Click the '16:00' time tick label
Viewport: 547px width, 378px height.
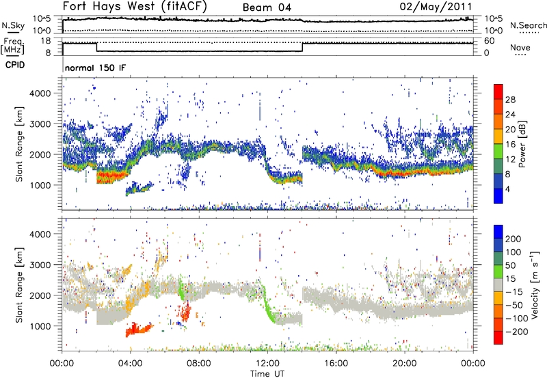[x=336, y=364]
